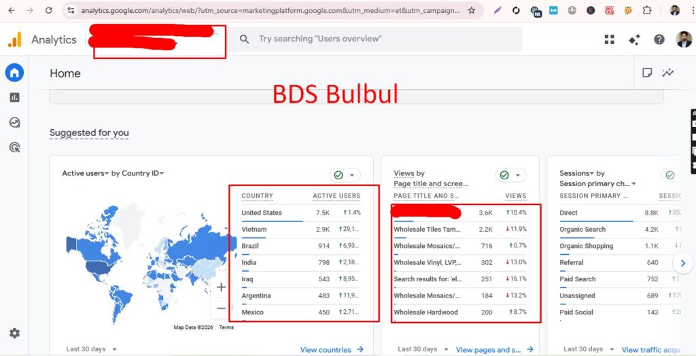The width and height of the screenshot is (696, 356).
Task: Select Vietnam country row
Action: pyautogui.click(x=301, y=230)
